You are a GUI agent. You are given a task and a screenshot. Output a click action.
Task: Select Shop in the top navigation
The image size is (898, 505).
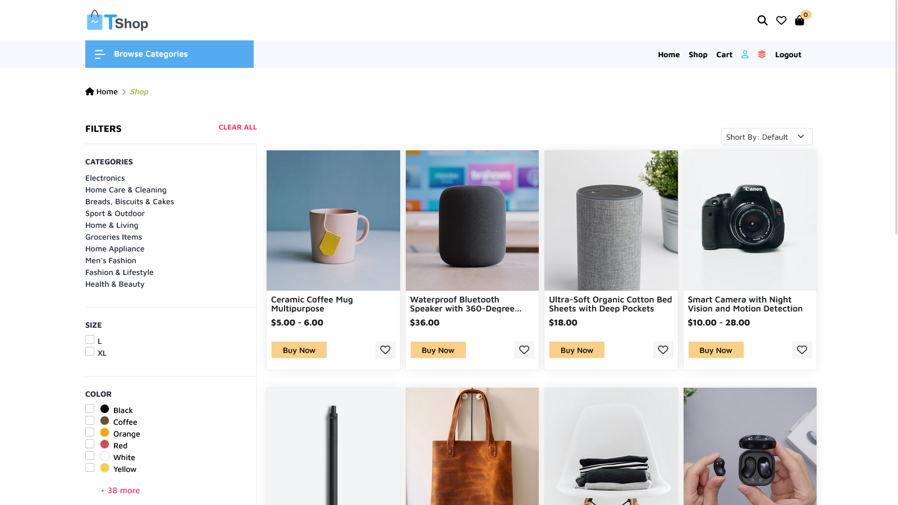click(698, 54)
